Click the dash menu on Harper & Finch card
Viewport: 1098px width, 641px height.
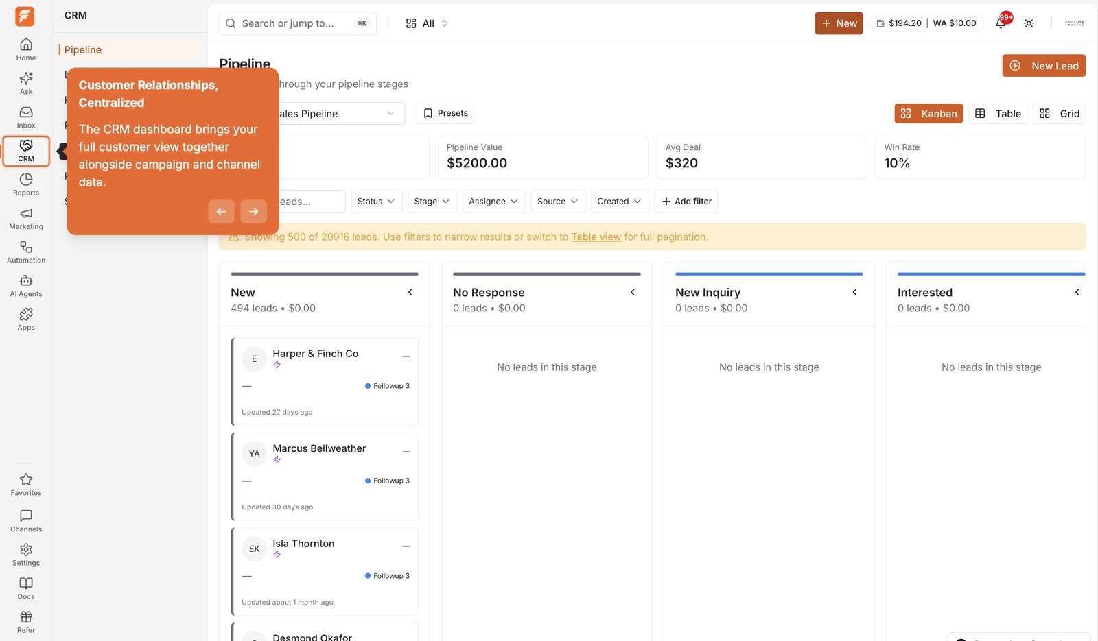coord(406,356)
